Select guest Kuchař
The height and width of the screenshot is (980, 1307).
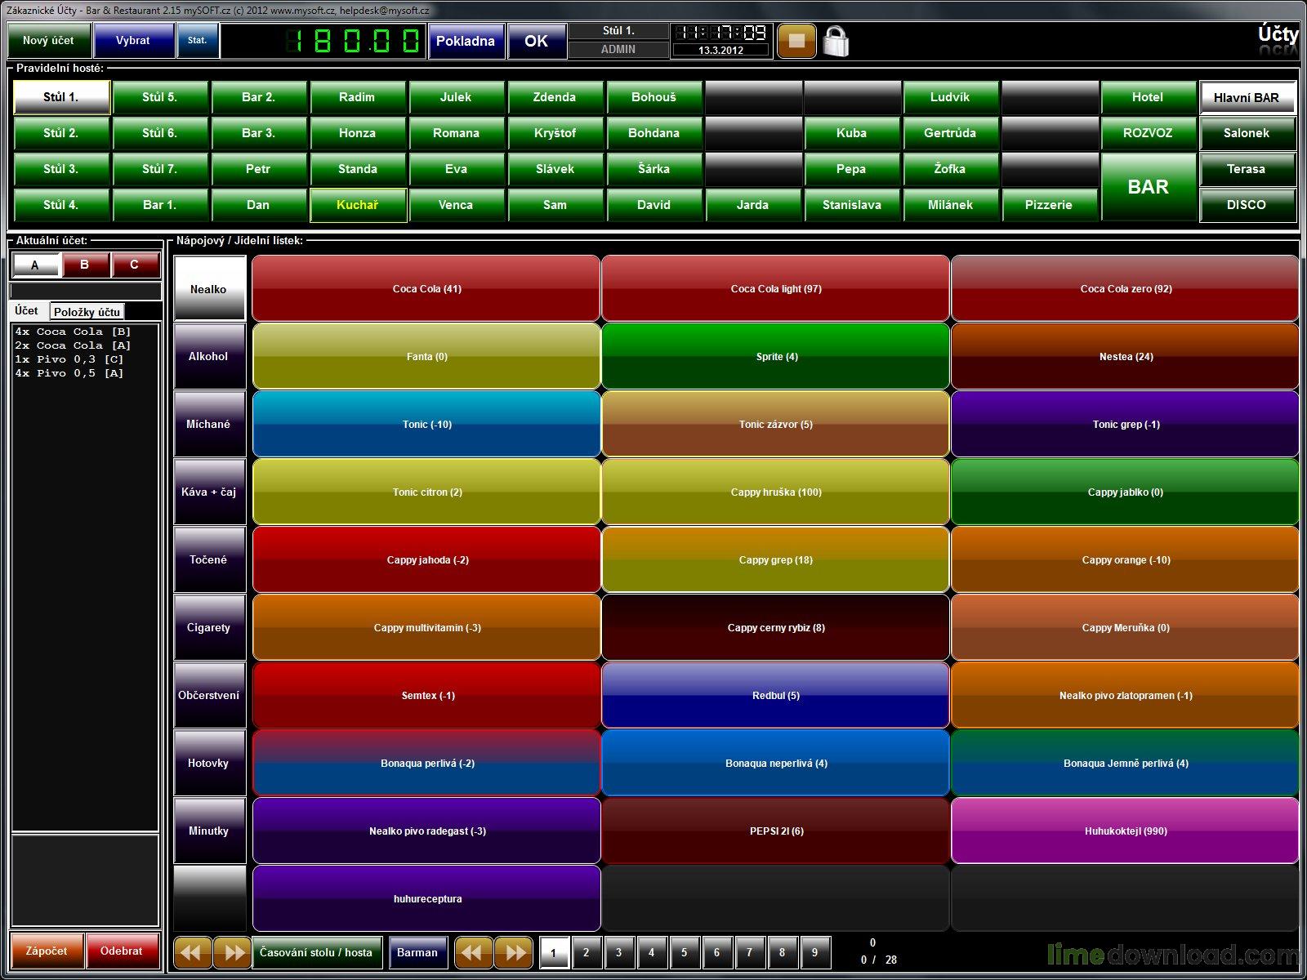(x=358, y=205)
